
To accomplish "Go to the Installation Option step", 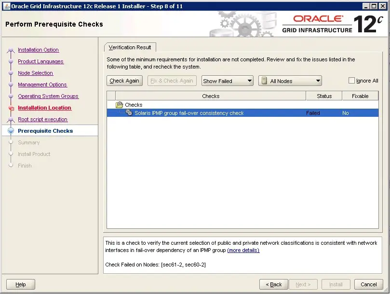I will [x=38, y=50].
